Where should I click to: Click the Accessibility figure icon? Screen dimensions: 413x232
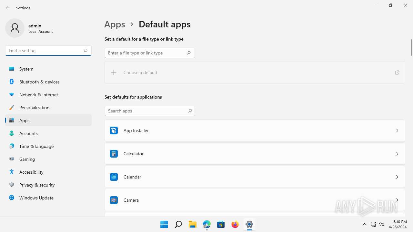(12, 172)
